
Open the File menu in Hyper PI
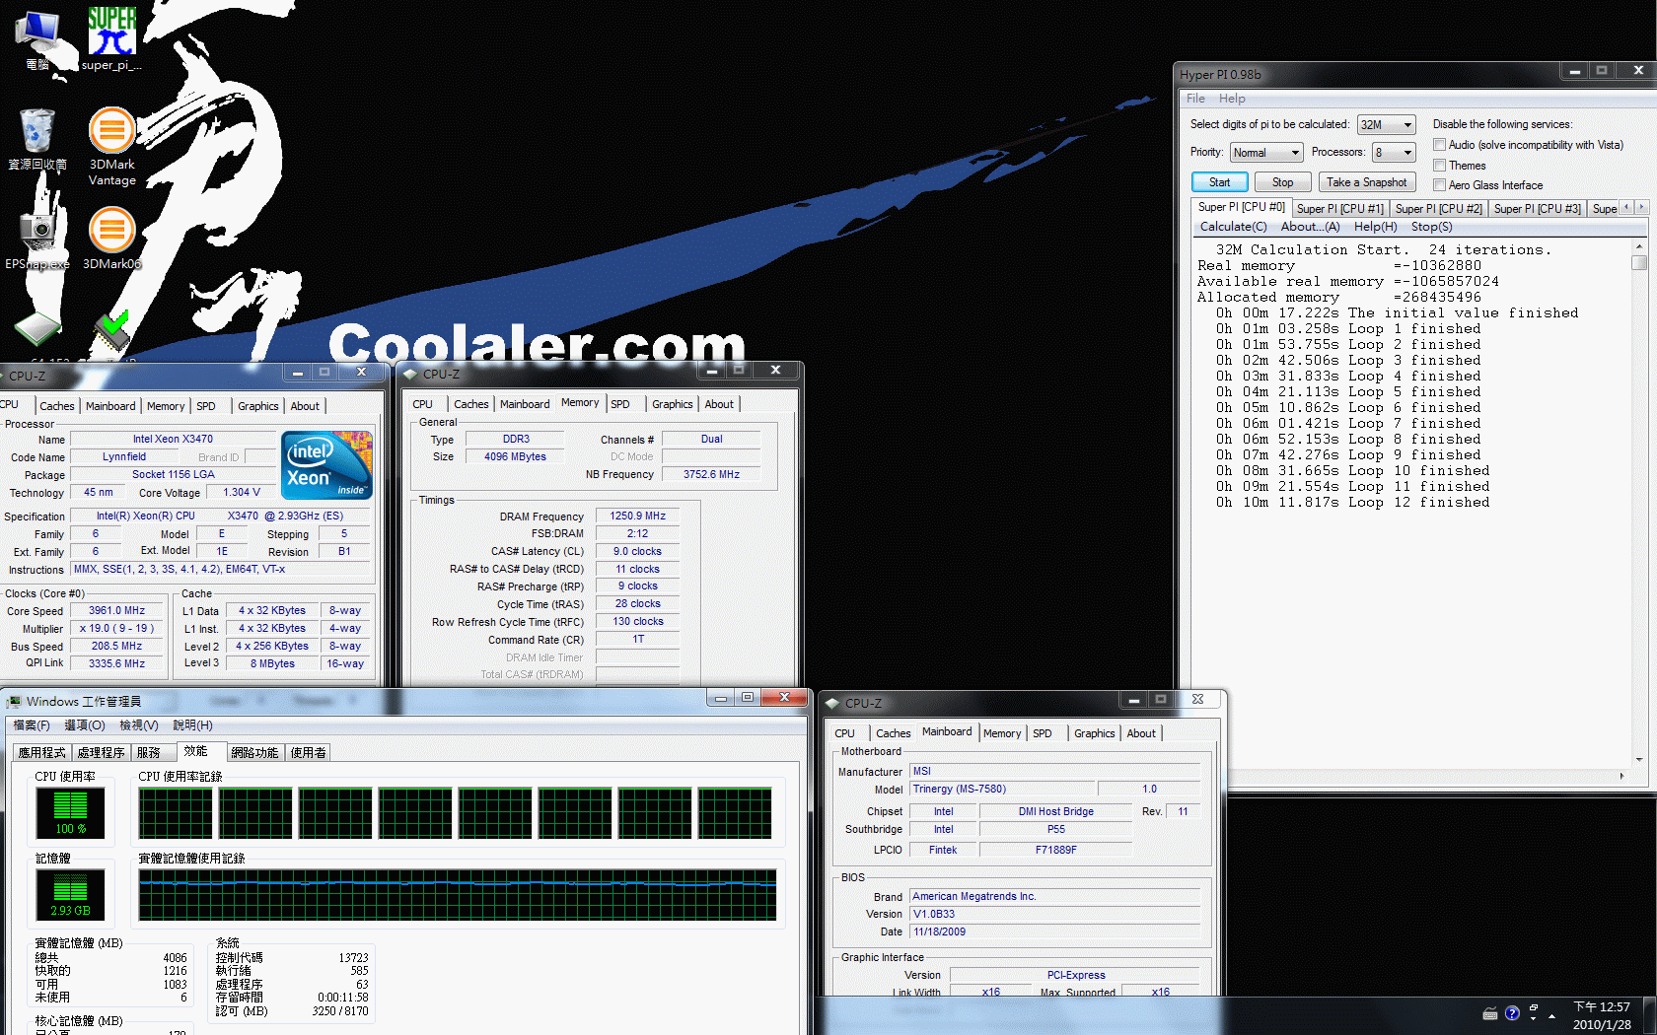1195,99
